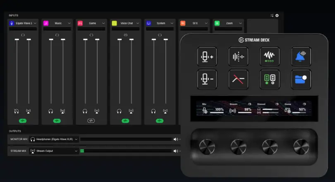Toggle headphone mute on Game channel
335x182 pixels.
85,111
